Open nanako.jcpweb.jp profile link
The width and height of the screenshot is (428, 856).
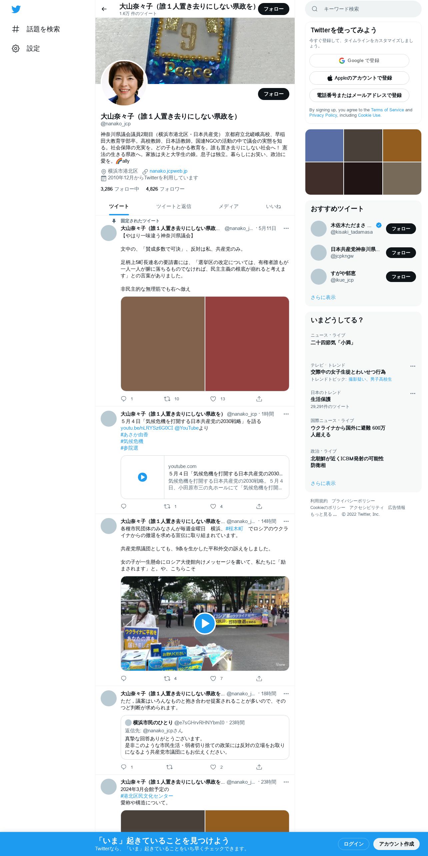168,171
